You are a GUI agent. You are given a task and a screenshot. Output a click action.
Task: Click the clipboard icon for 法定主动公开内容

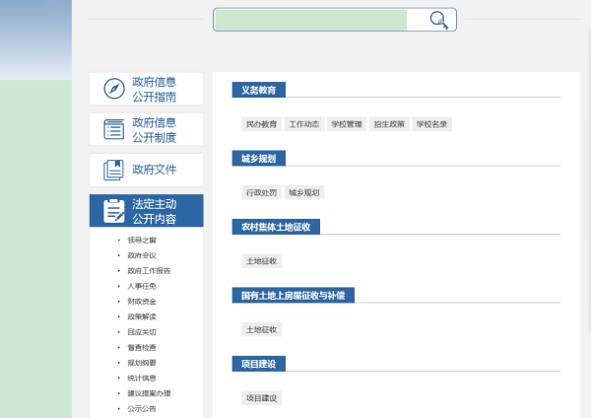pyautogui.click(x=113, y=211)
